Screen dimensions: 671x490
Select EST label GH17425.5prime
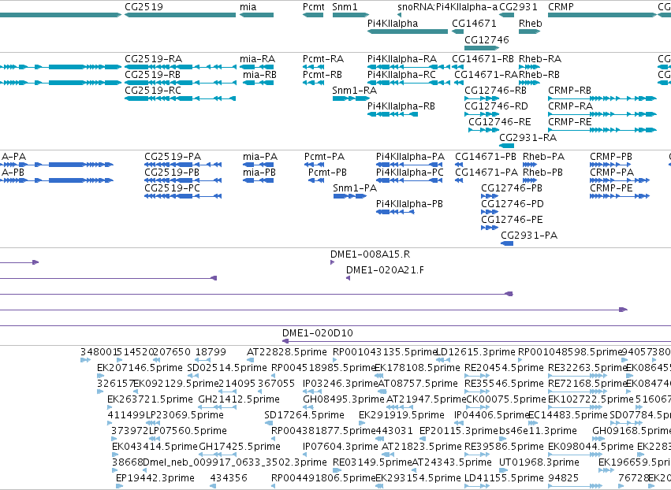coord(240,447)
